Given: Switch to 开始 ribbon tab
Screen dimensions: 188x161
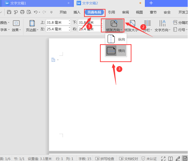Looking at the screenshot, I should (x=63, y=12).
